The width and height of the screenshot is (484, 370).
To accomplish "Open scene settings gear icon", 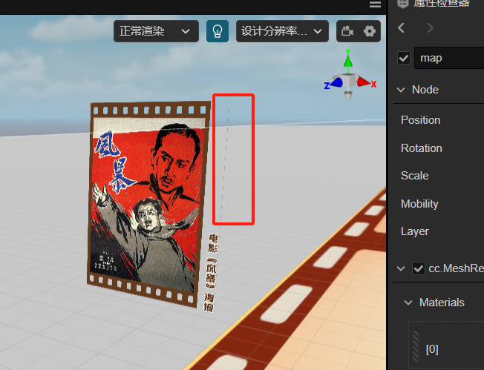I will click(370, 31).
